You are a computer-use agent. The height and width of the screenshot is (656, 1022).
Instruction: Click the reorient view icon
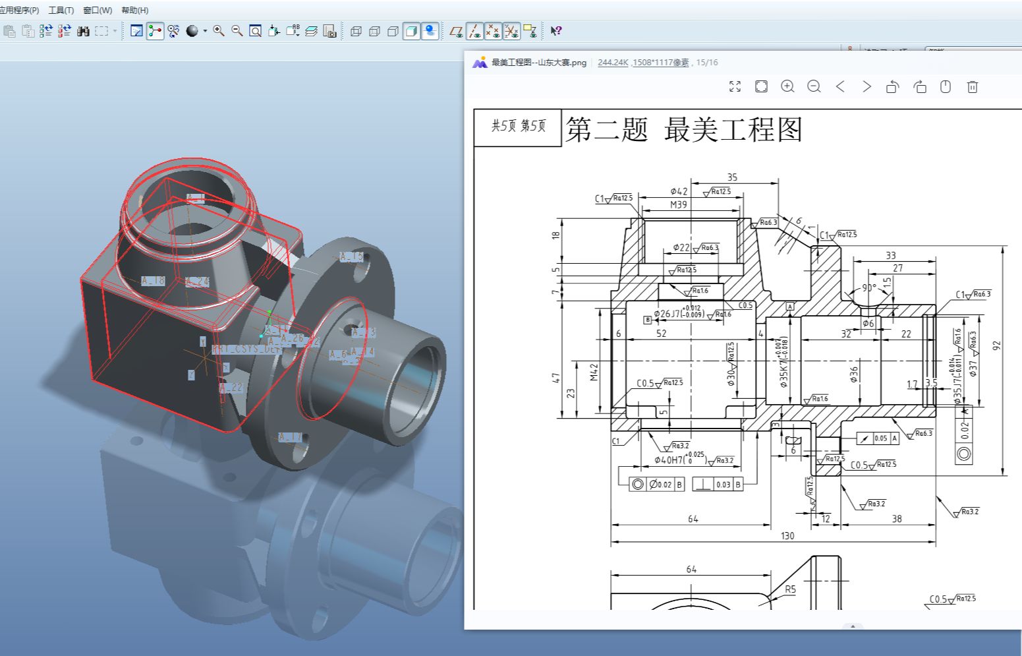tap(274, 31)
